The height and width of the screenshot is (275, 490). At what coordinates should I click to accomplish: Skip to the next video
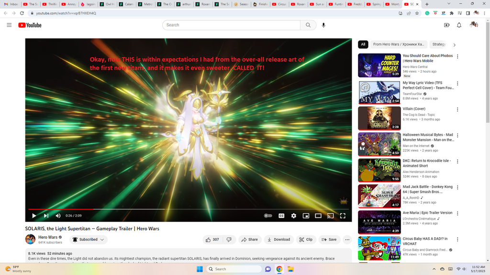click(46, 215)
